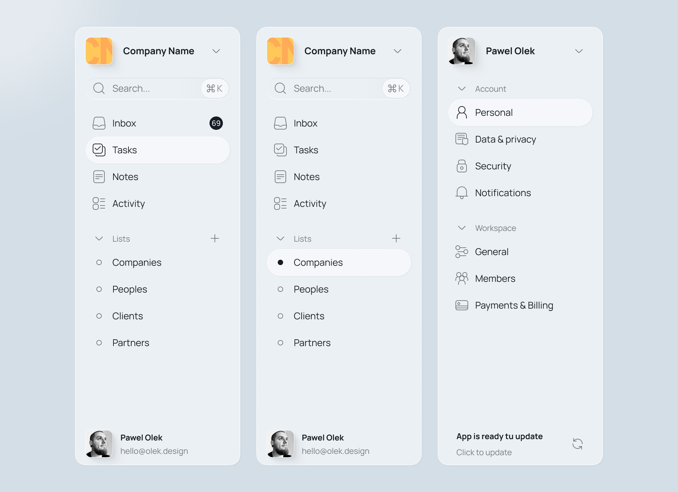Select the Companies radio bullet in middle panel
The image size is (678, 492).
pyautogui.click(x=281, y=262)
